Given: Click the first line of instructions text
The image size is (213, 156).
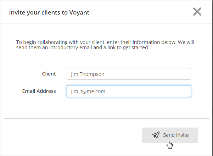Looking at the screenshot, I should coord(105,42).
